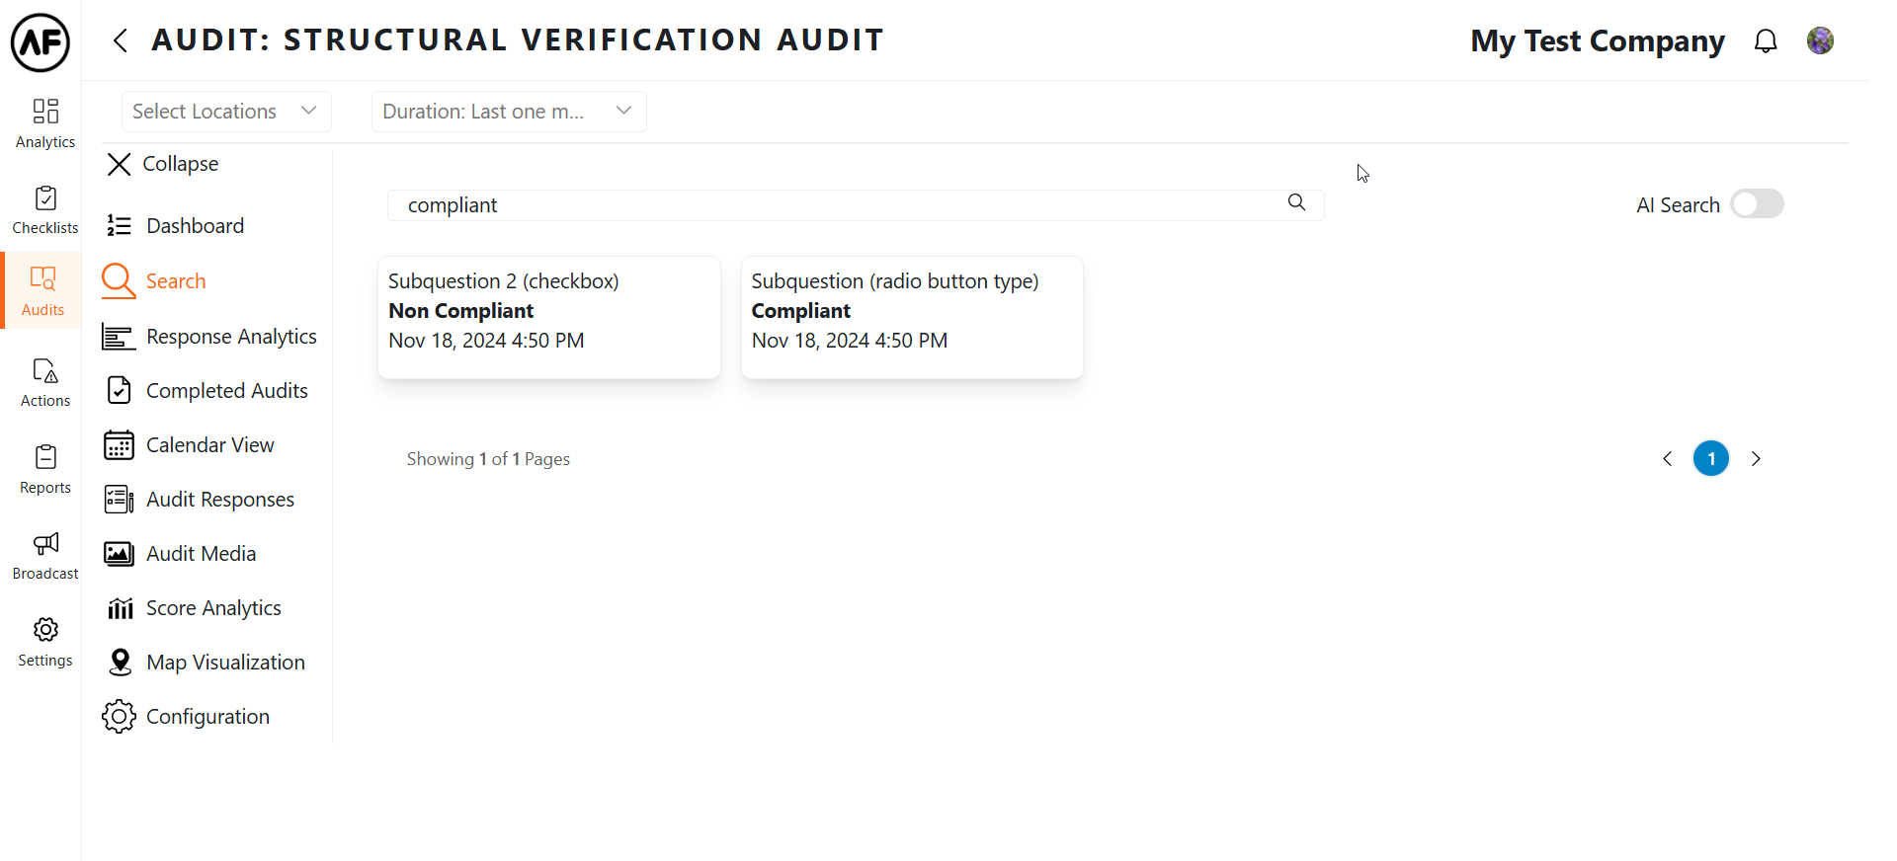This screenshot has width=1897, height=861.
Task: Click the back arrow beside Audit title
Action: (x=121, y=40)
